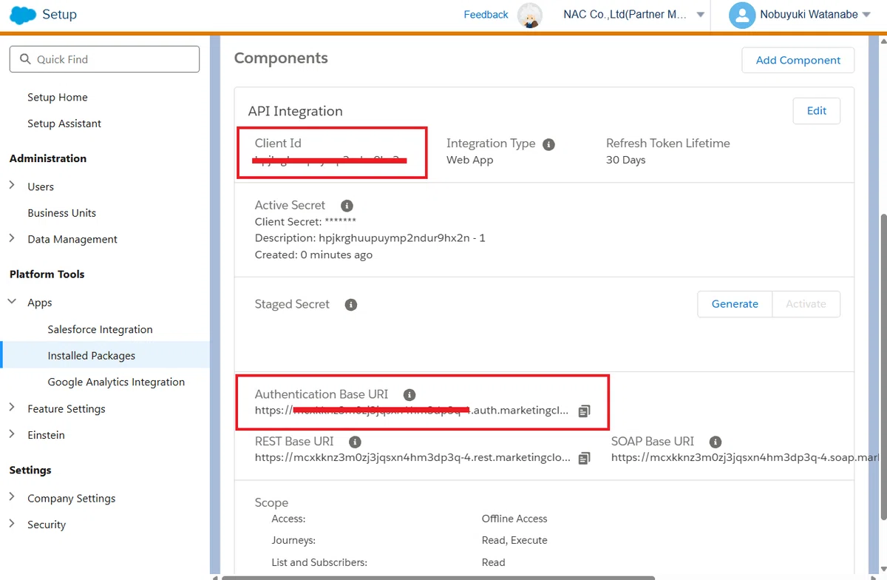This screenshot has width=887, height=580.
Task: Click Edit for API Integration
Action: click(817, 111)
